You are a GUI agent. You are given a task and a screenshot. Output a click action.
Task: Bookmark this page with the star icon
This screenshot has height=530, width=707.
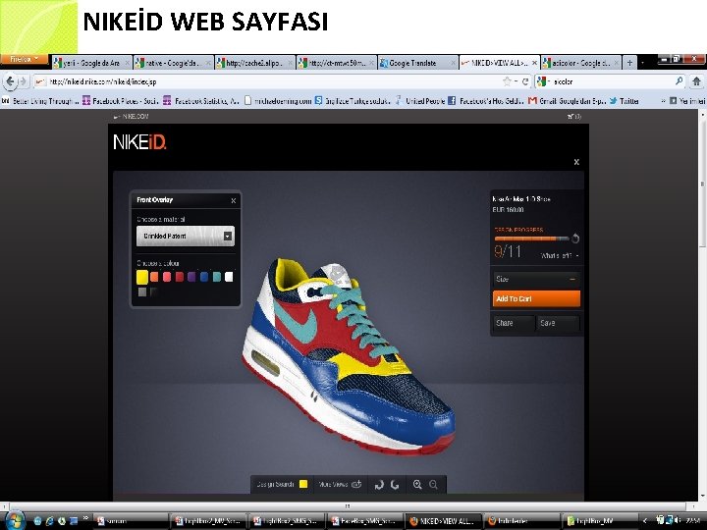(x=507, y=81)
